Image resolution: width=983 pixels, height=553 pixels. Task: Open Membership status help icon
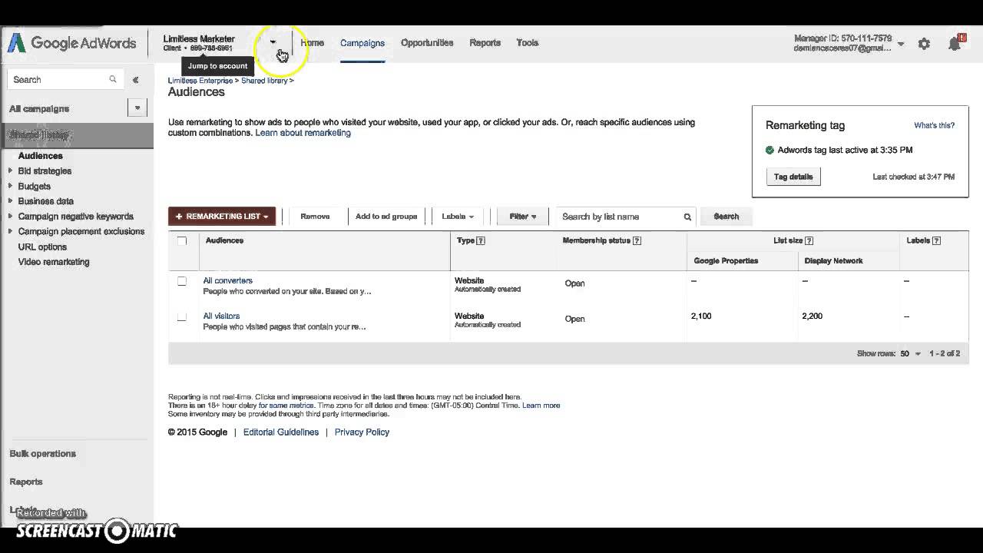(x=637, y=240)
